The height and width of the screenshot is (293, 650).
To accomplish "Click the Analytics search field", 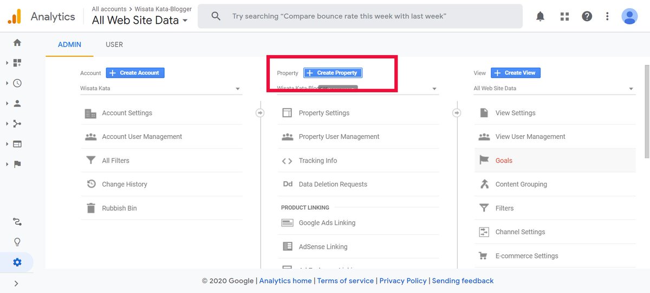I will click(x=360, y=16).
